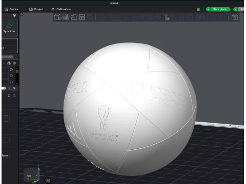Click the Add plate grid icon
Viewport: 246px width, 184px height.
point(66,17)
